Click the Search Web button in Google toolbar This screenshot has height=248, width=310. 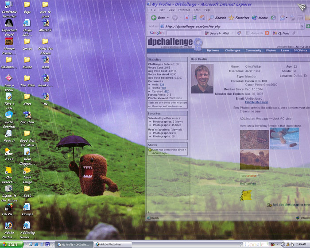coord(217,33)
